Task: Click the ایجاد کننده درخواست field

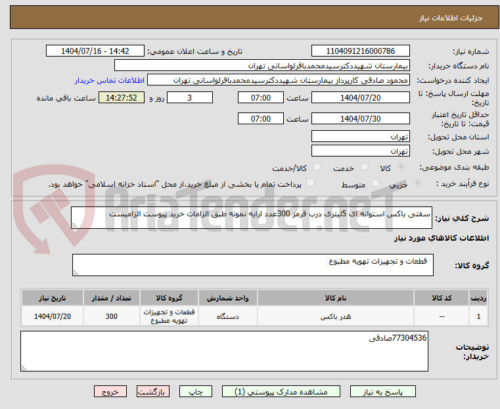Action: click(x=279, y=80)
